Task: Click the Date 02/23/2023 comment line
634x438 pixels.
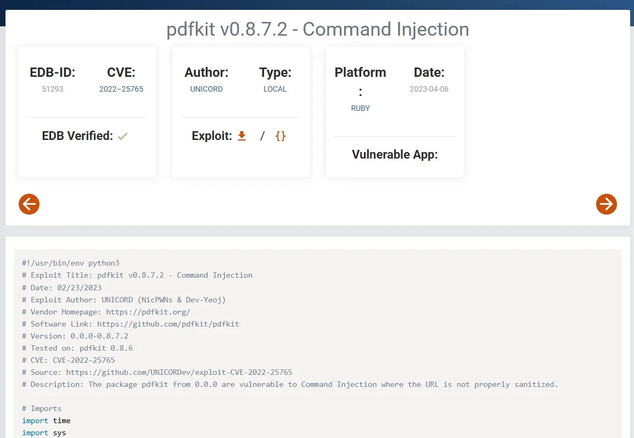Action: (62, 288)
